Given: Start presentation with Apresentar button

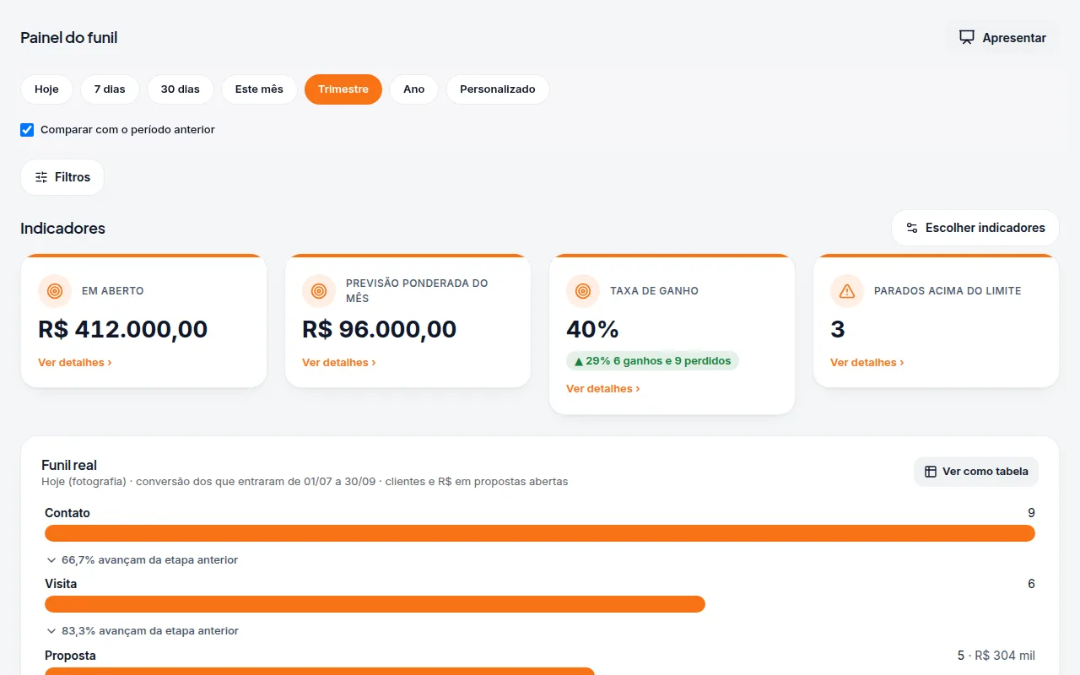Looking at the screenshot, I should click(1002, 37).
